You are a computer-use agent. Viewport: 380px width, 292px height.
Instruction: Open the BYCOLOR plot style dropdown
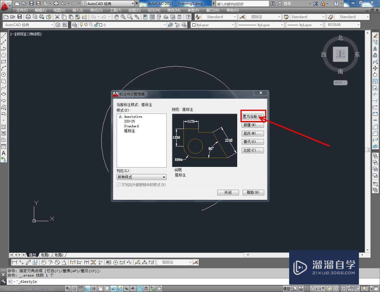(343, 25)
